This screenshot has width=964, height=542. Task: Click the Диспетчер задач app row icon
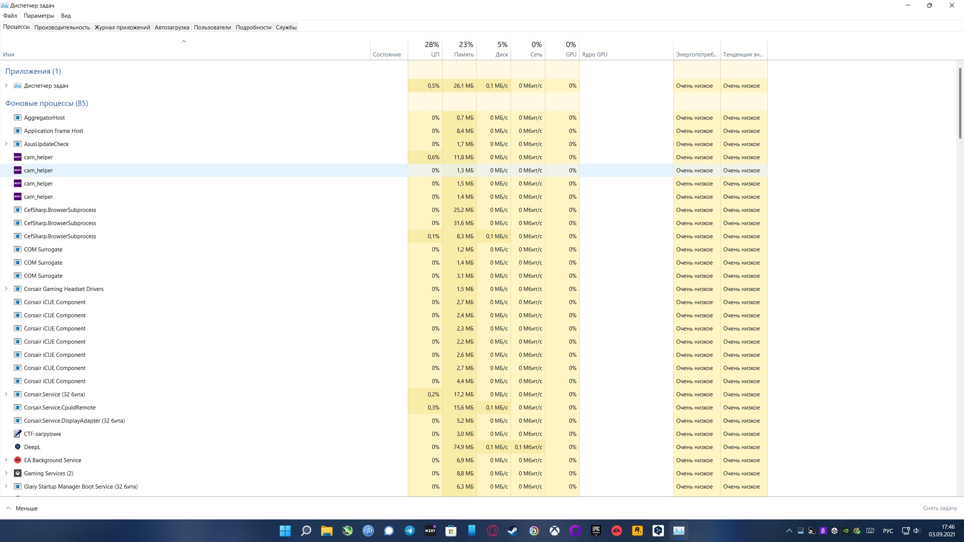(x=17, y=85)
